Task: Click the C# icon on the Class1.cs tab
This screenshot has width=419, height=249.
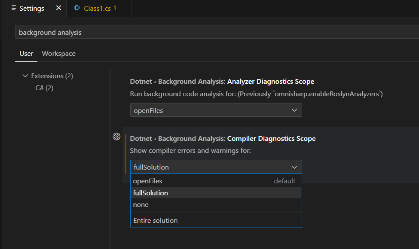Action: [78, 8]
